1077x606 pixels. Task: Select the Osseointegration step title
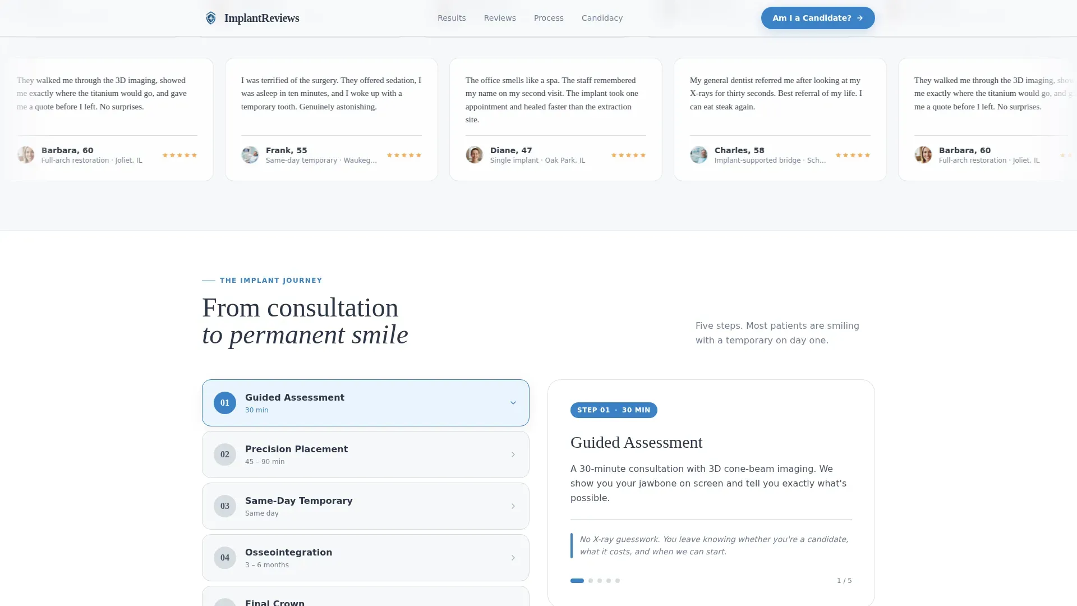288,552
